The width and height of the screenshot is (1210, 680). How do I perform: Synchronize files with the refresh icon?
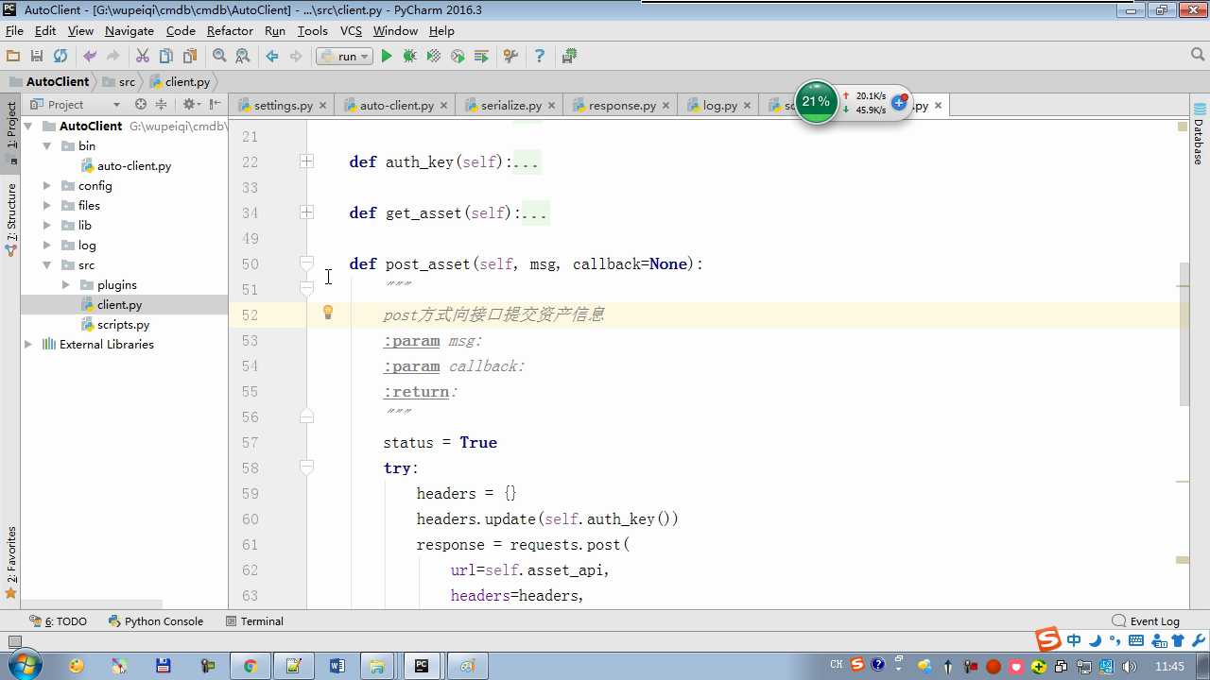[x=60, y=57]
